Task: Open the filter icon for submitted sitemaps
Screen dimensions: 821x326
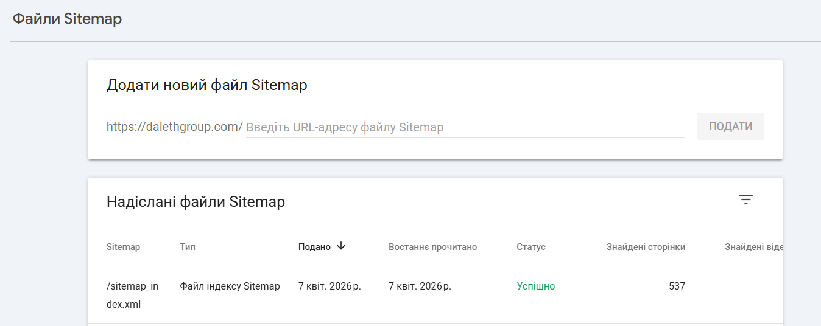Action: pyautogui.click(x=745, y=199)
